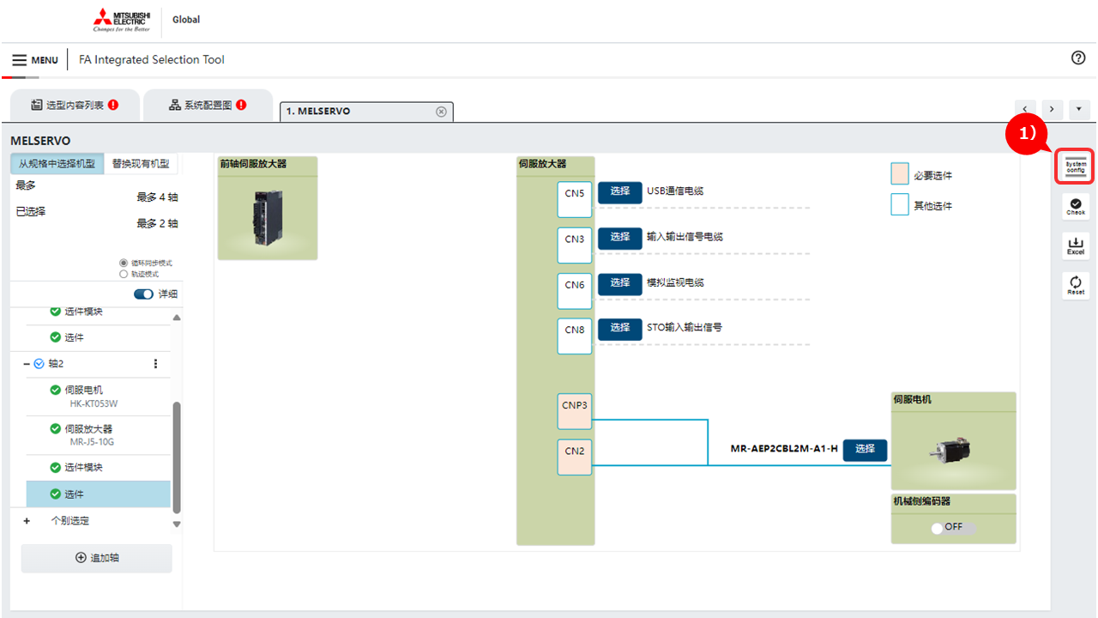Select the 伺服电机 HK-KT053W tree row
The image size is (1098, 618).
point(98,397)
